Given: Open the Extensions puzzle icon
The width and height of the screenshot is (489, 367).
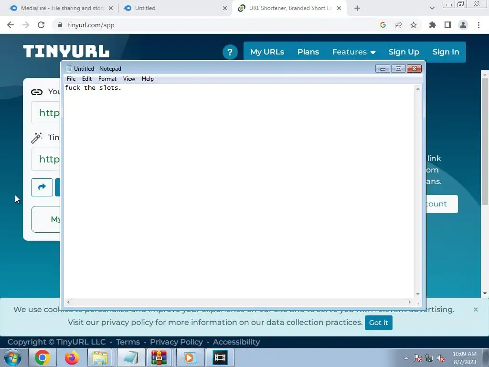Looking at the screenshot, I should pyautogui.click(x=433, y=25).
